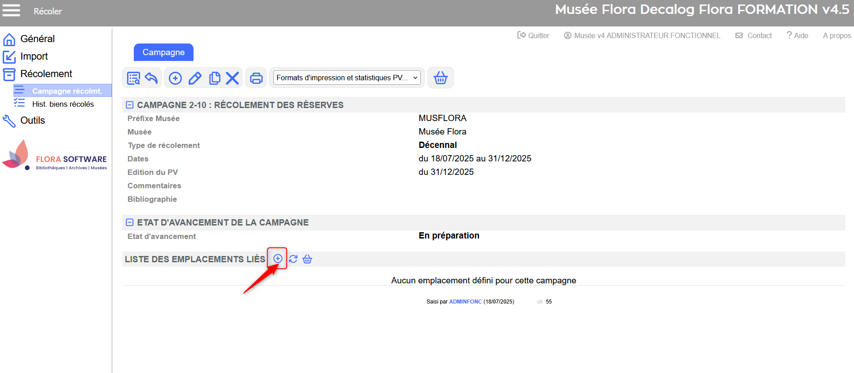Collapse the Campagne 2-10 section
The image size is (854, 373).
[x=130, y=105]
